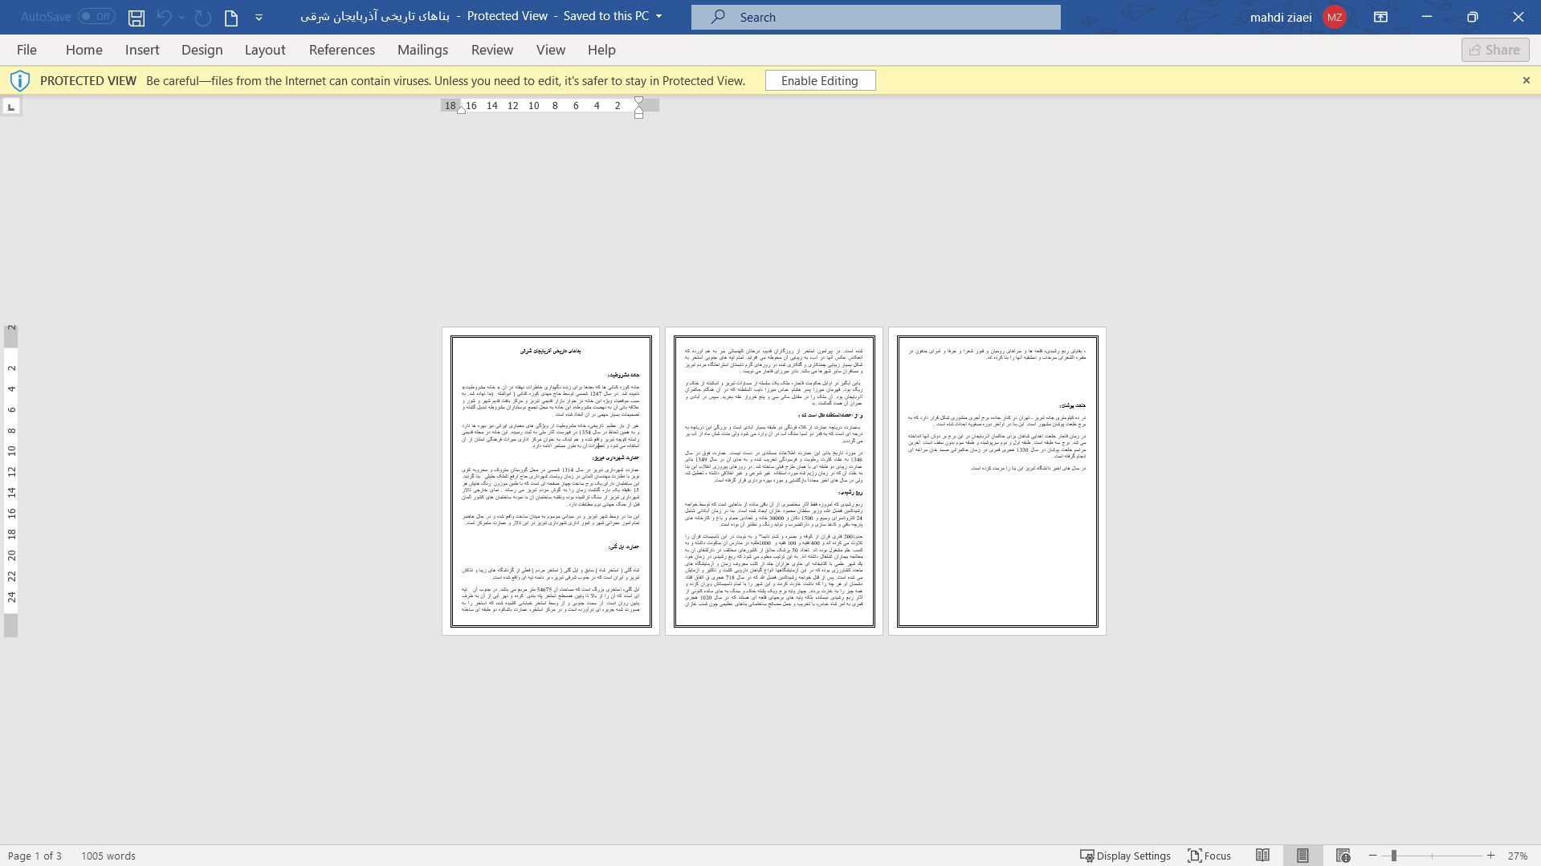Click the Undo arrow icon
This screenshot has width=1541, height=866.
pos(164,17)
